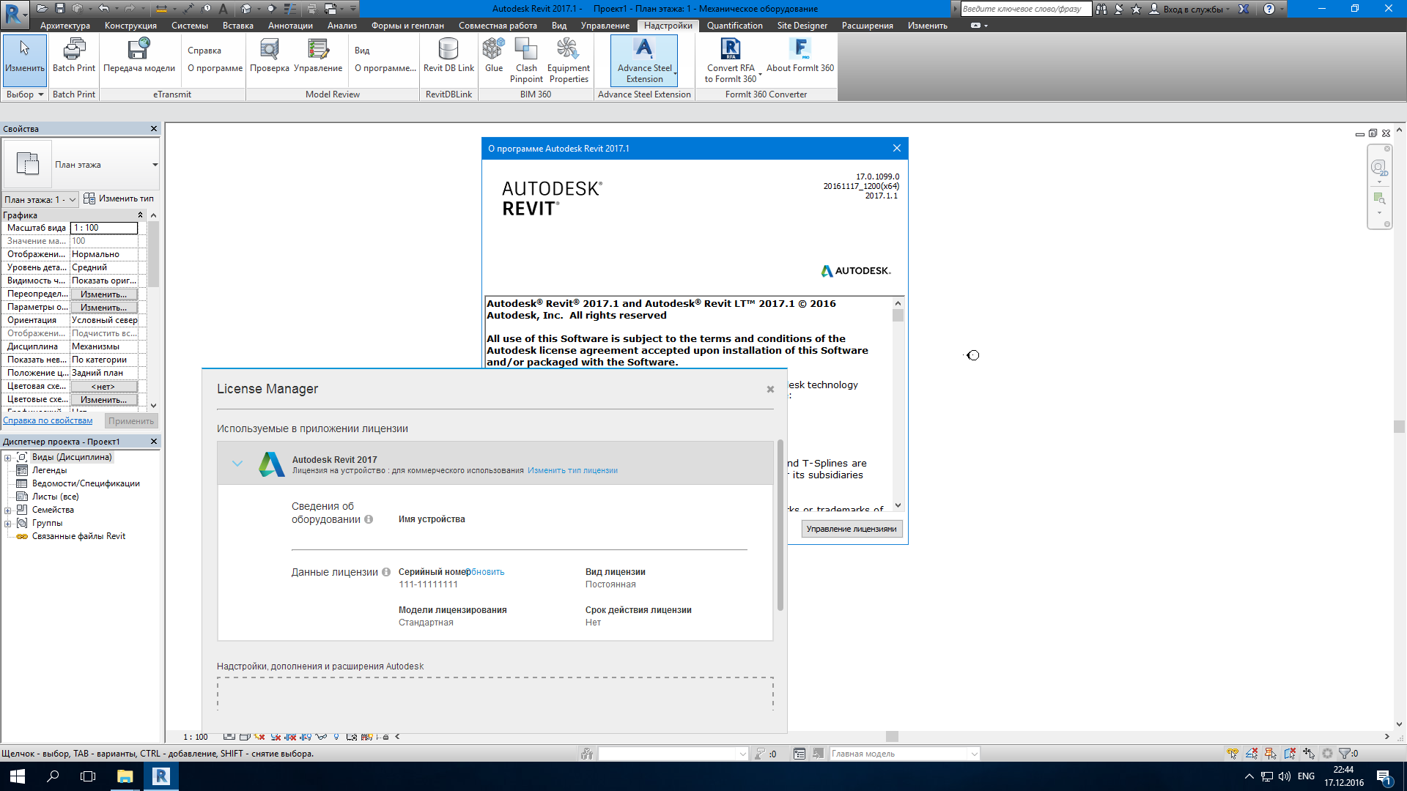
Task: Switch to Совместная работа tab
Action: [x=498, y=26]
